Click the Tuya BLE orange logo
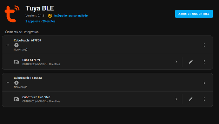Viewport: 219px width, 124px height. click(x=12, y=14)
